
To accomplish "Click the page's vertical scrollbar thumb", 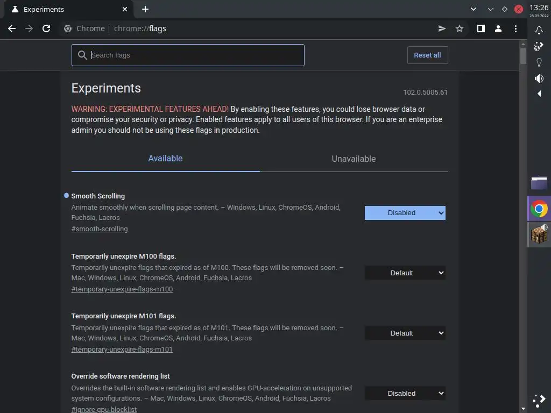I will (x=523, y=56).
